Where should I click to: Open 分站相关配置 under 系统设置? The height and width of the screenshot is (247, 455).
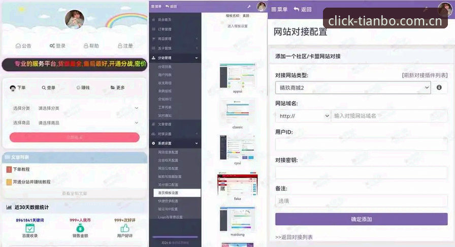168,161
